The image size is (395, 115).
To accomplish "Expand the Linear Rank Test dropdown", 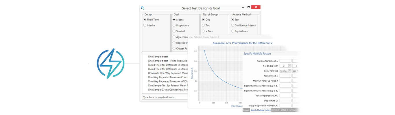I will tap(289, 71).
